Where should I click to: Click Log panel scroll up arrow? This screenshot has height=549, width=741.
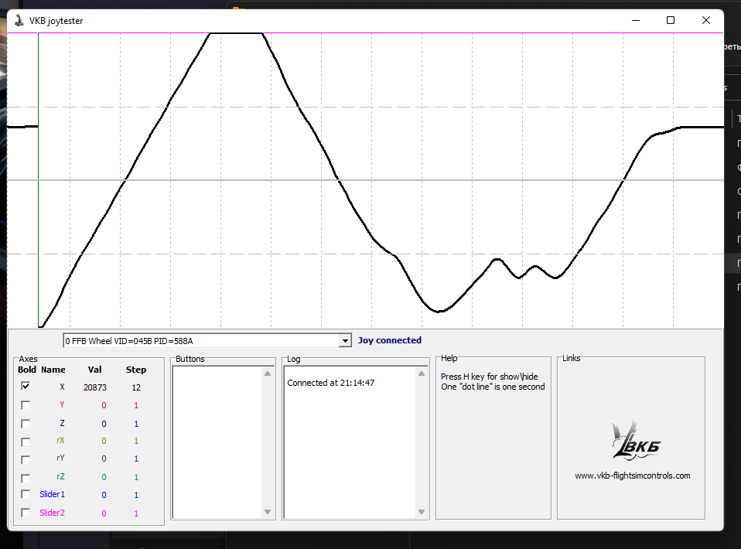422,373
